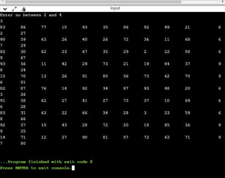
Task: Click the right arrow of horizontal scrollbar
Action: tap(223, 2)
